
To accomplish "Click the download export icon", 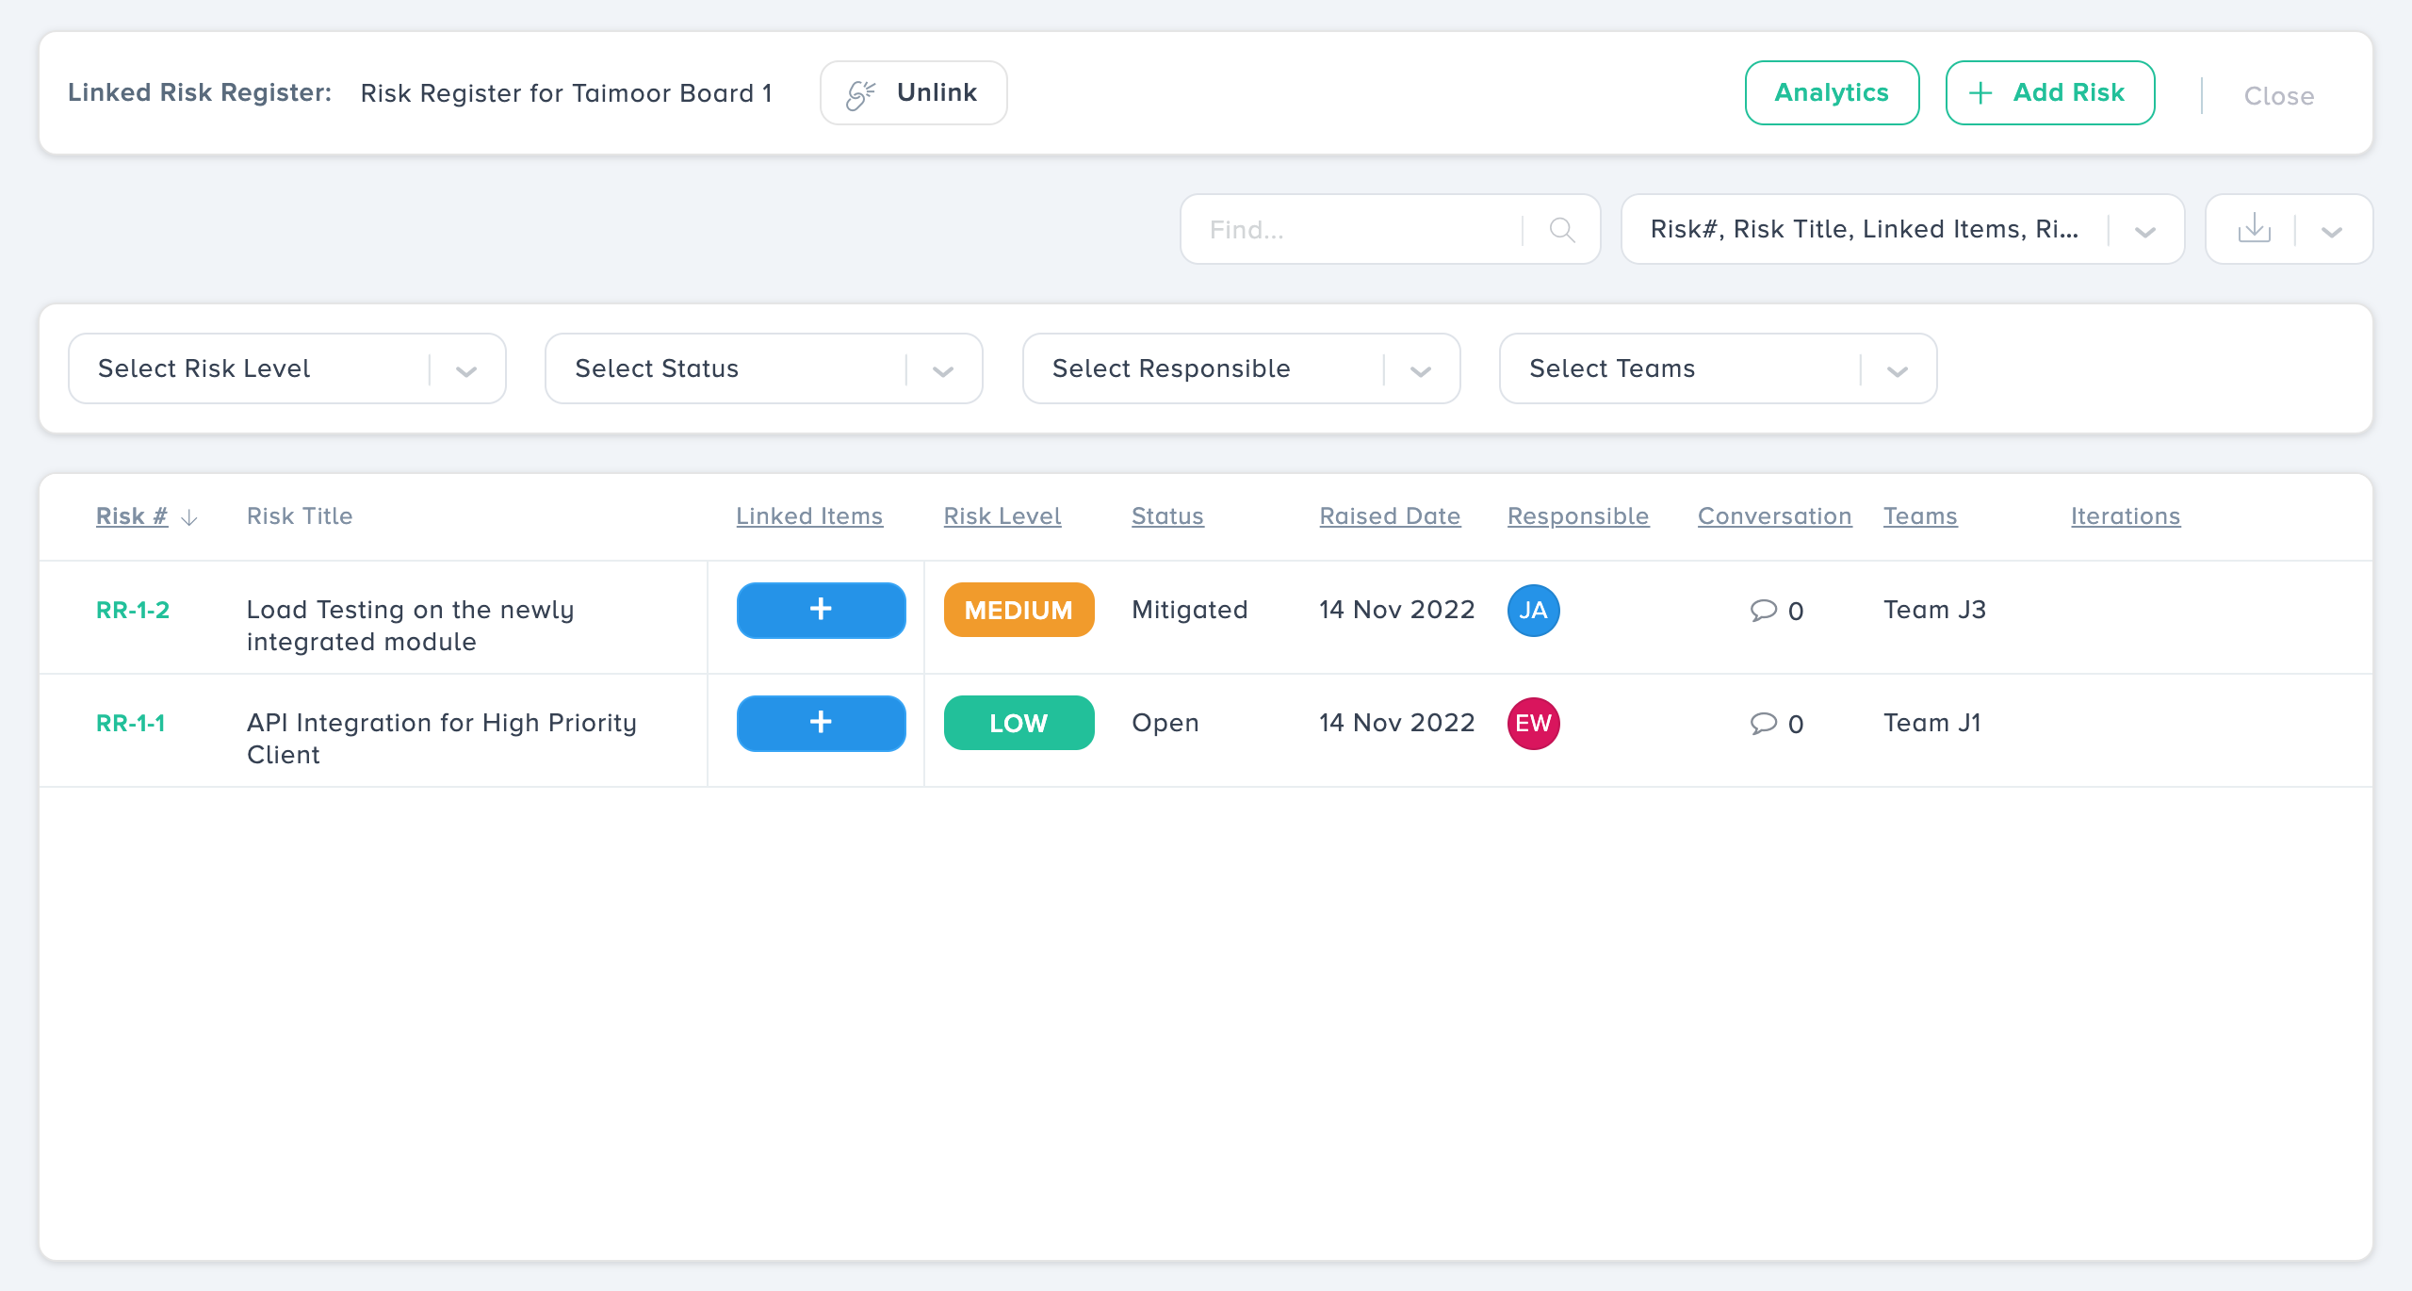I will pyautogui.click(x=2254, y=229).
